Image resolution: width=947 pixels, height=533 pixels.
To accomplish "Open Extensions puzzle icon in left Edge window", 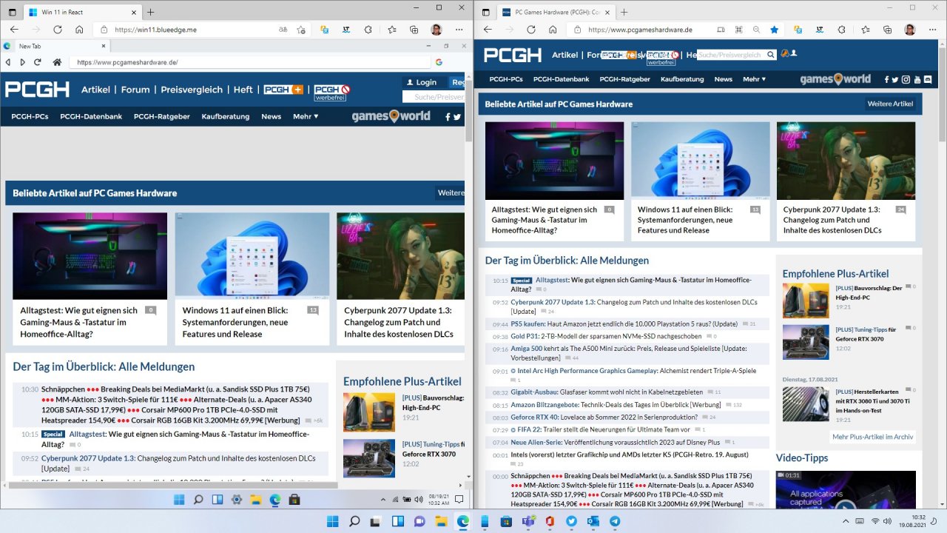I will pos(368,30).
